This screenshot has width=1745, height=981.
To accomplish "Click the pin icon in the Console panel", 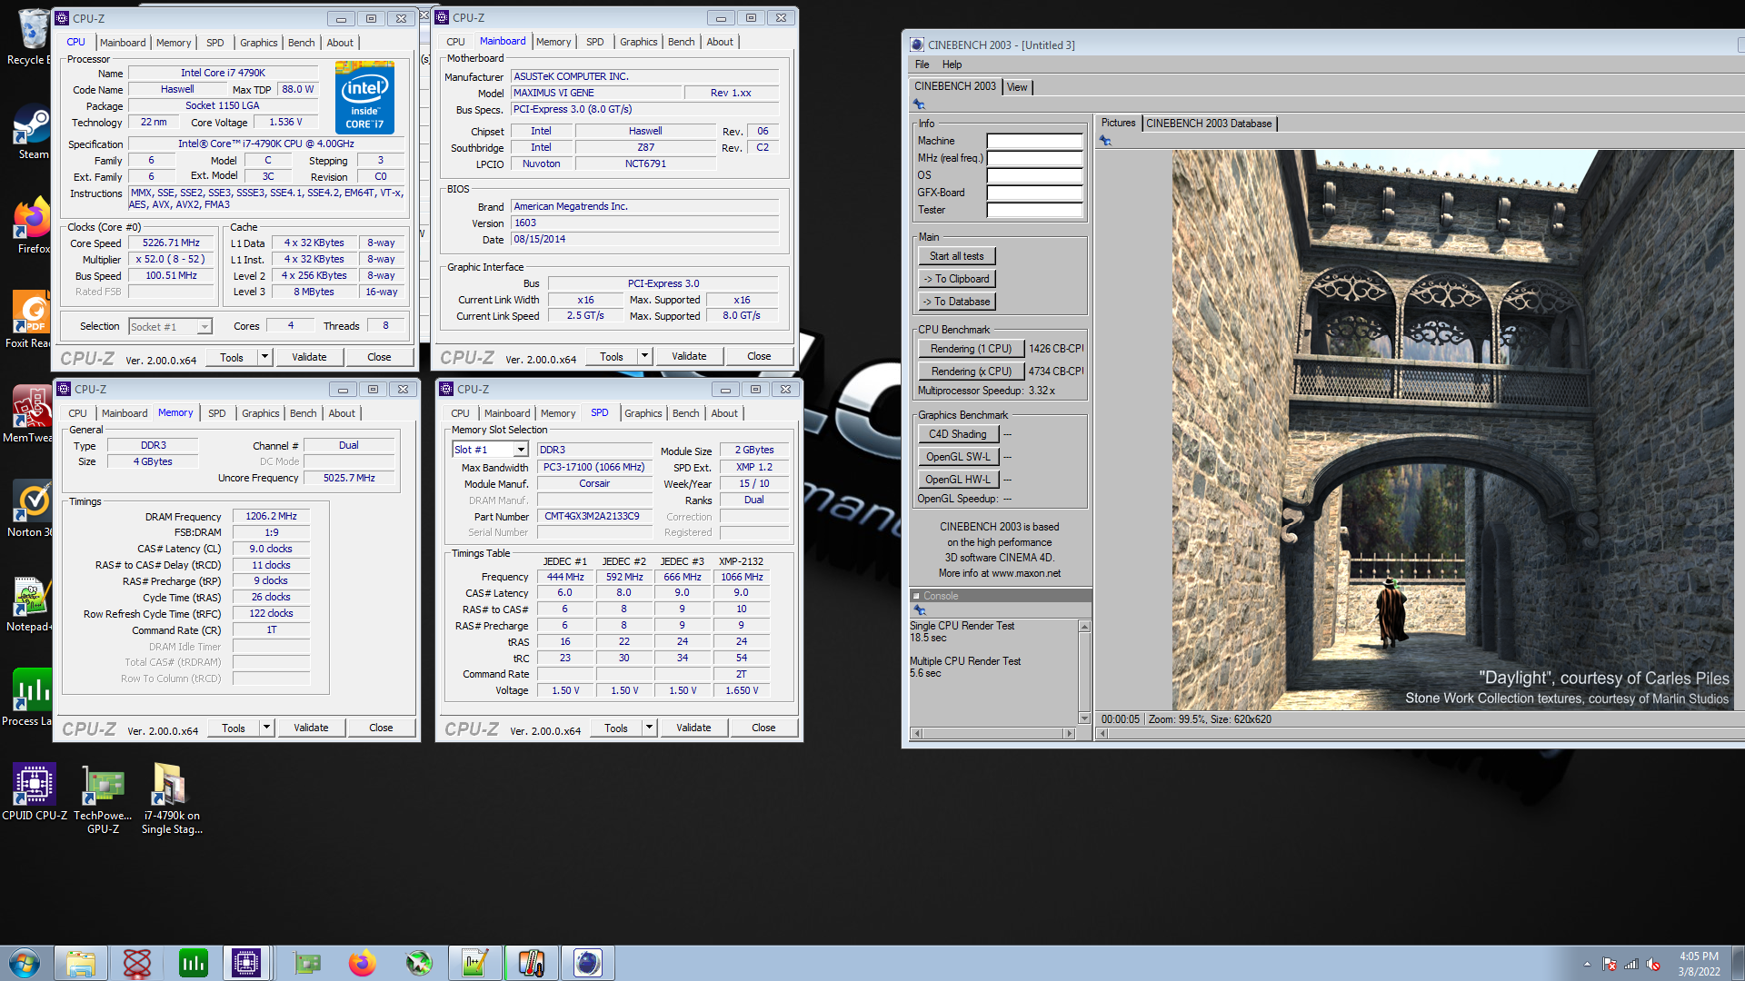I will (920, 610).
